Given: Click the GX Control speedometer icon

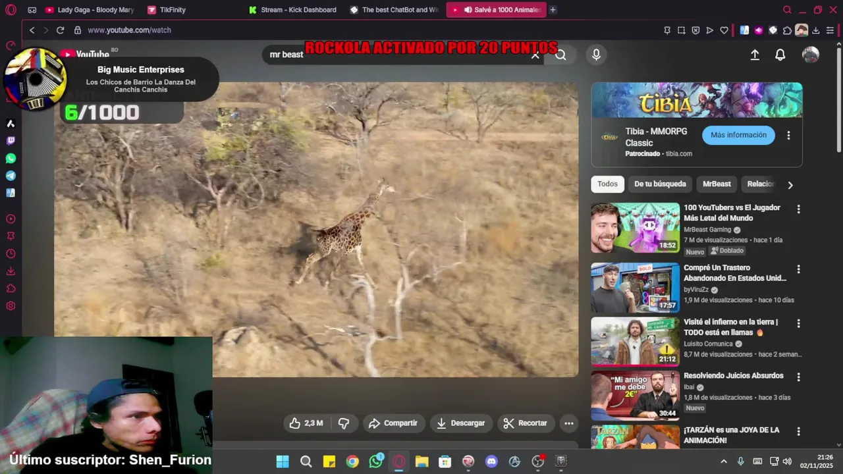Looking at the screenshot, I should pyautogui.click(x=11, y=45).
